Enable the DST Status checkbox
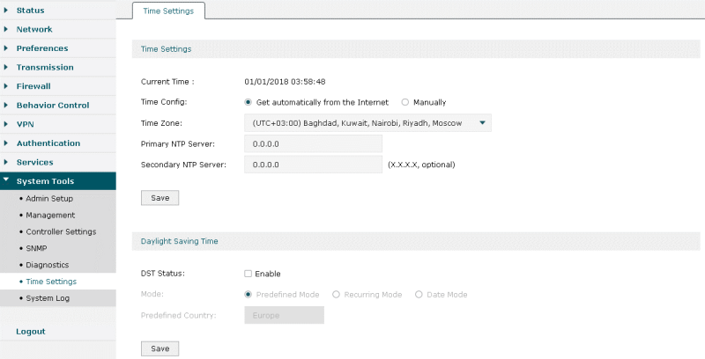 (248, 274)
